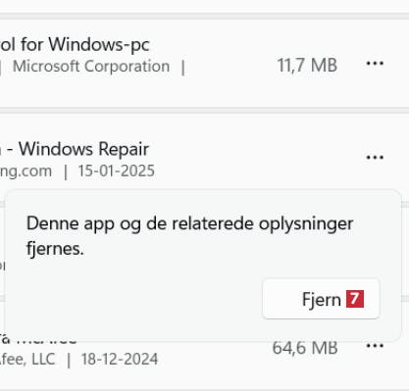Click the 18-12-2024 install date
The height and width of the screenshot is (391, 409).
[120, 359]
